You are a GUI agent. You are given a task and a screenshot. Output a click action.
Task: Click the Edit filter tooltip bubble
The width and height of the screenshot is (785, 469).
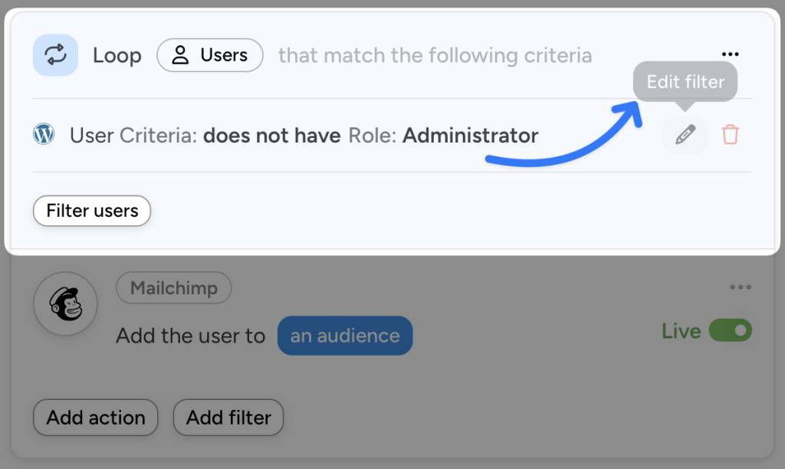tap(685, 81)
